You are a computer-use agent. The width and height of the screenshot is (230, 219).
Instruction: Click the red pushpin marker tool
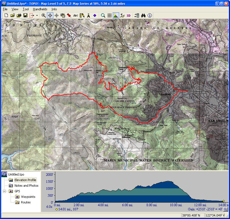point(69,16)
